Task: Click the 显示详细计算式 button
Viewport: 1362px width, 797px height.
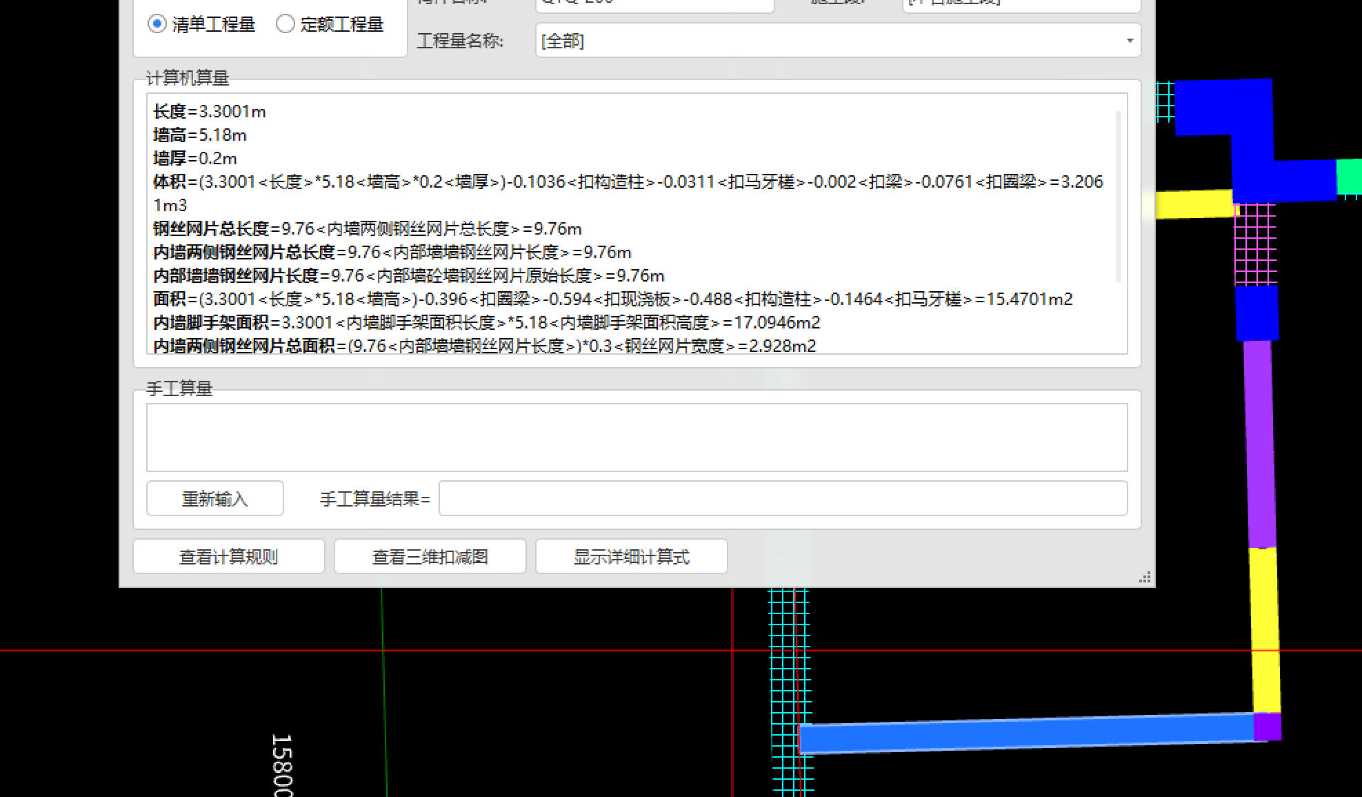Action: 632,556
